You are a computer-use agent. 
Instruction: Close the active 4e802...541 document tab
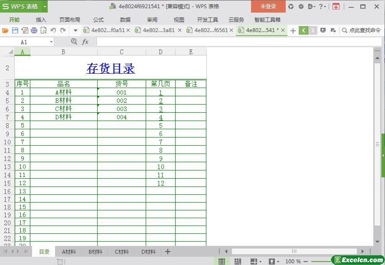point(283,30)
